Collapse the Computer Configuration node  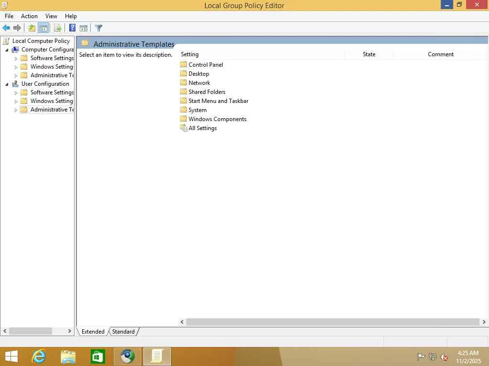click(x=7, y=50)
